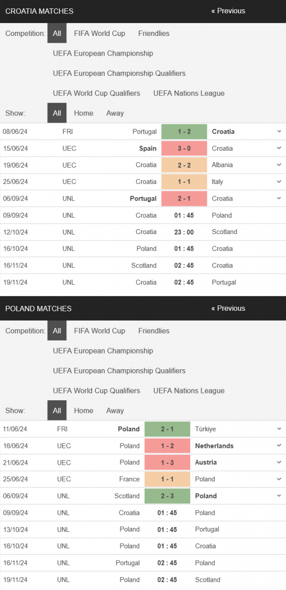Screen dimensions: 286x590
Task: Expand the Croatia 1-1 Italy match chevron
Action: (279, 182)
